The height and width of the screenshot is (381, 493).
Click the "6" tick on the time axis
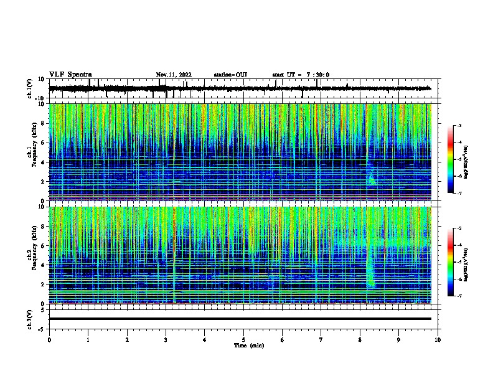pos(283,340)
